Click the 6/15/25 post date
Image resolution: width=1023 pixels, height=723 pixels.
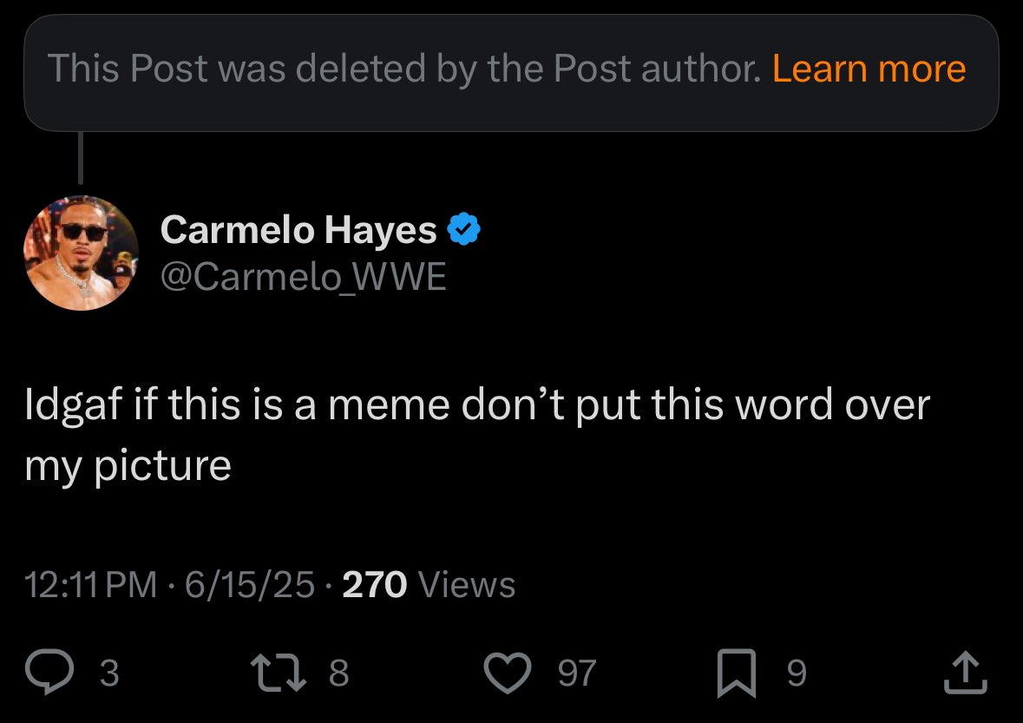tap(248, 585)
